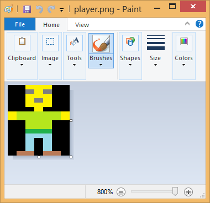The height and width of the screenshot is (203, 210).
Task: Expand the Tools group dropdown
Action: click(x=74, y=65)
